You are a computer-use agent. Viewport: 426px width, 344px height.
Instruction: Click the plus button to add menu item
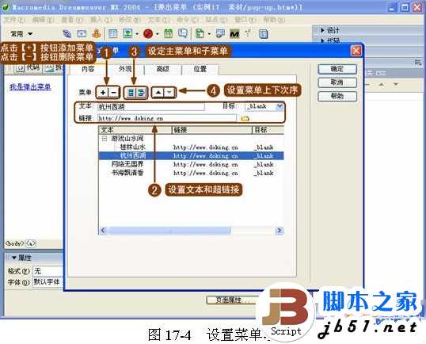[x=103, y=93]
